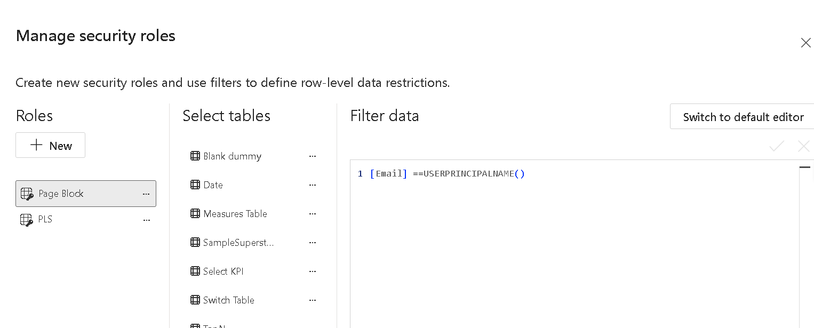Click the Date table icon

click(x=195, y=185)
